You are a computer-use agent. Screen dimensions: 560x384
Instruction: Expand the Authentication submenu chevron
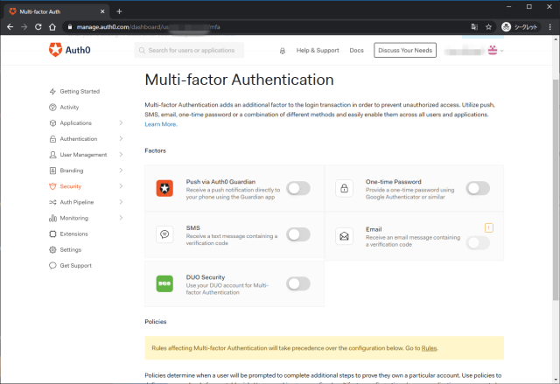(121, 138)
